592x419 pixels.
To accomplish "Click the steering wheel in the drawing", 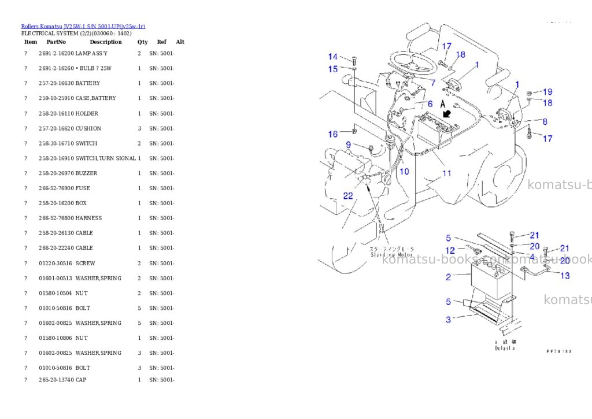I will [413, 64].
